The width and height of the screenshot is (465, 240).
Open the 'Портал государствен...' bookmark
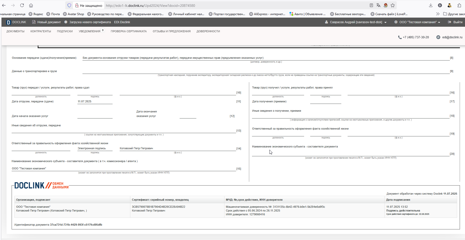[227, 14]
